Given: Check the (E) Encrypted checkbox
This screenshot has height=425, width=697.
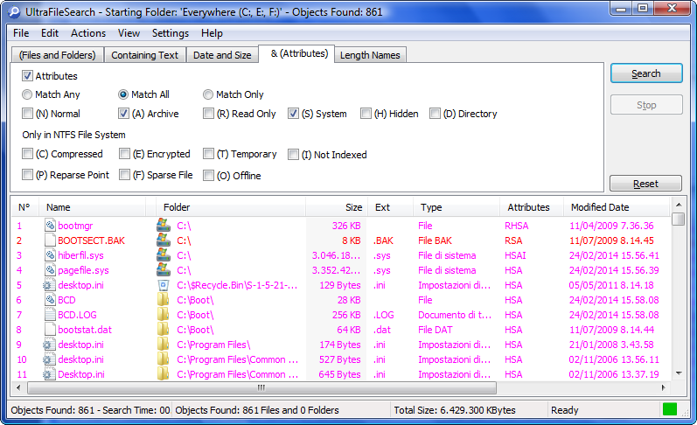Looking at the screenshot, I should [124, 154].
